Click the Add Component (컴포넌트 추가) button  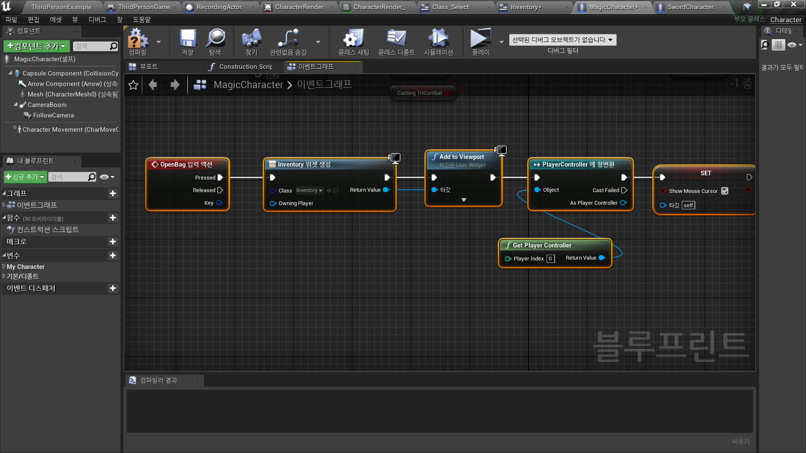coord(37,46)
